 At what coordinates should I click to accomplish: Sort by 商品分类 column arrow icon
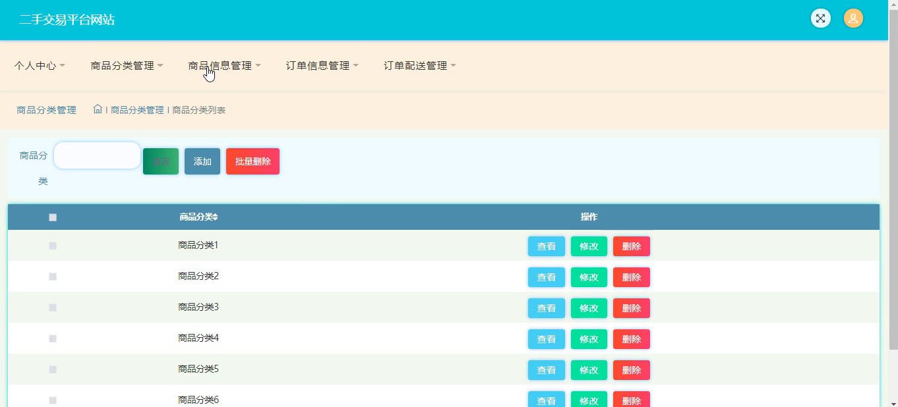[x=215, y=217]
